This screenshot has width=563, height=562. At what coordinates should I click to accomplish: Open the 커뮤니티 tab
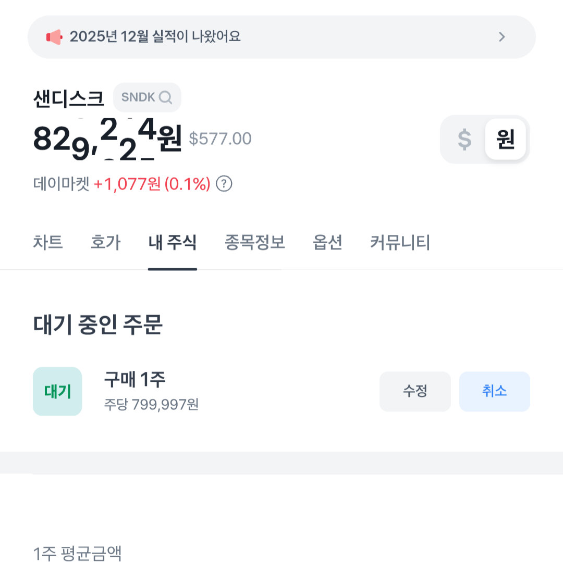coord(400,243)
